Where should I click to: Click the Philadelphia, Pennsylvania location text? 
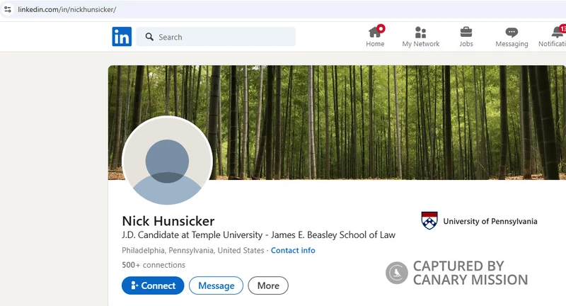coord(192,250)
